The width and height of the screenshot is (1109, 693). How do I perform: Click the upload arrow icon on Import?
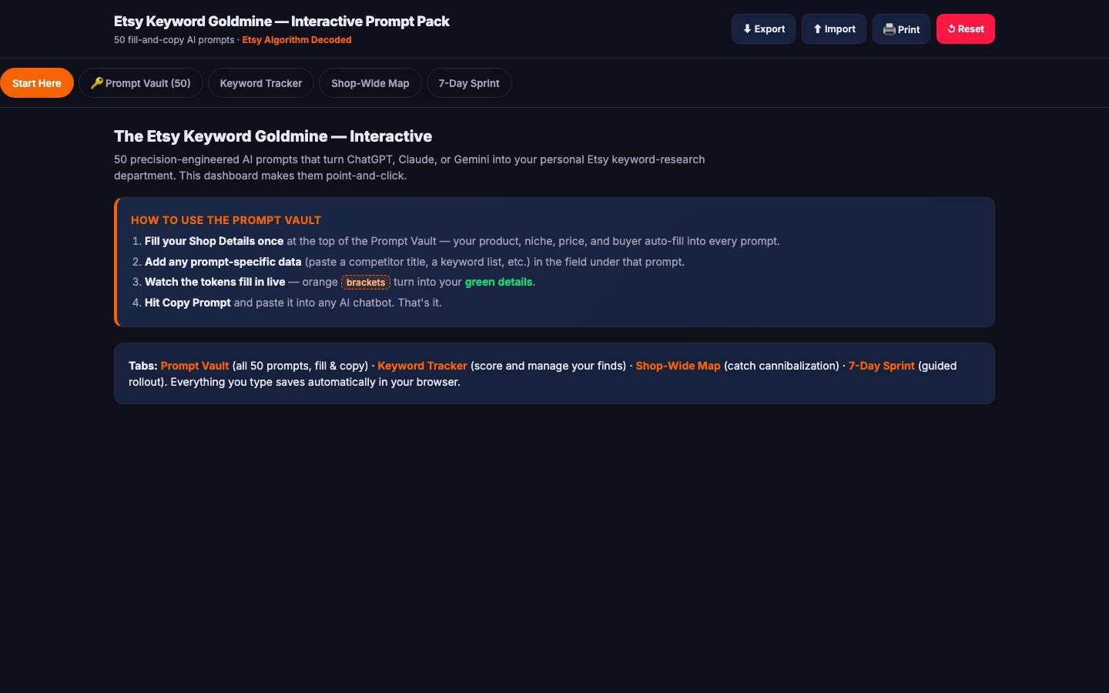(818, 29)
